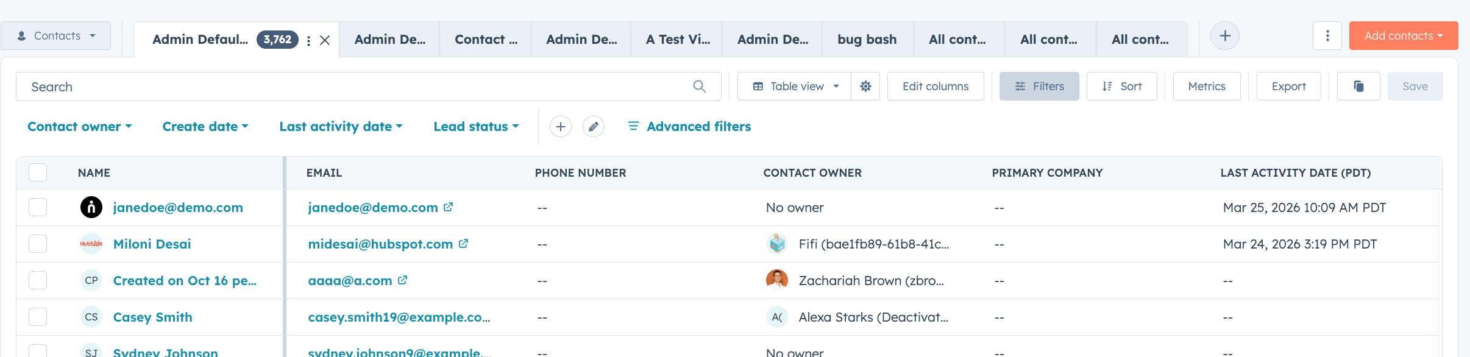Open the Lead status filter dropdown
Image resolution: width=1470 pixels, height=357 pixels.
[x=476, y=127]
